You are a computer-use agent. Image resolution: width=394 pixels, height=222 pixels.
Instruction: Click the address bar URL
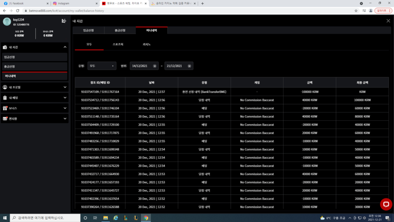pos(67,10)
